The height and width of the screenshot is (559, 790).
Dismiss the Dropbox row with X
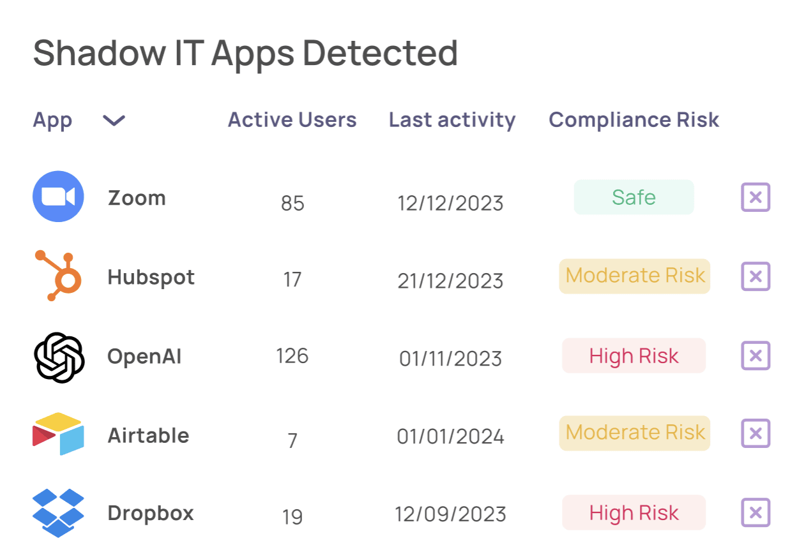click(x=756, y=512)
